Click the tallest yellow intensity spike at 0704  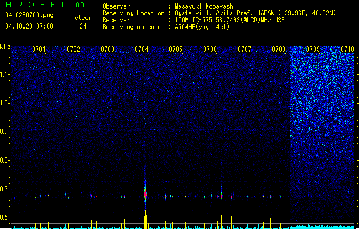tap(145, 219)
